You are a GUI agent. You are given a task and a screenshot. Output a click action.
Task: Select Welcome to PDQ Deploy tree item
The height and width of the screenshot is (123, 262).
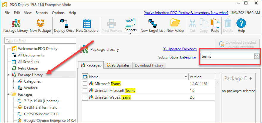pos(38,49)
